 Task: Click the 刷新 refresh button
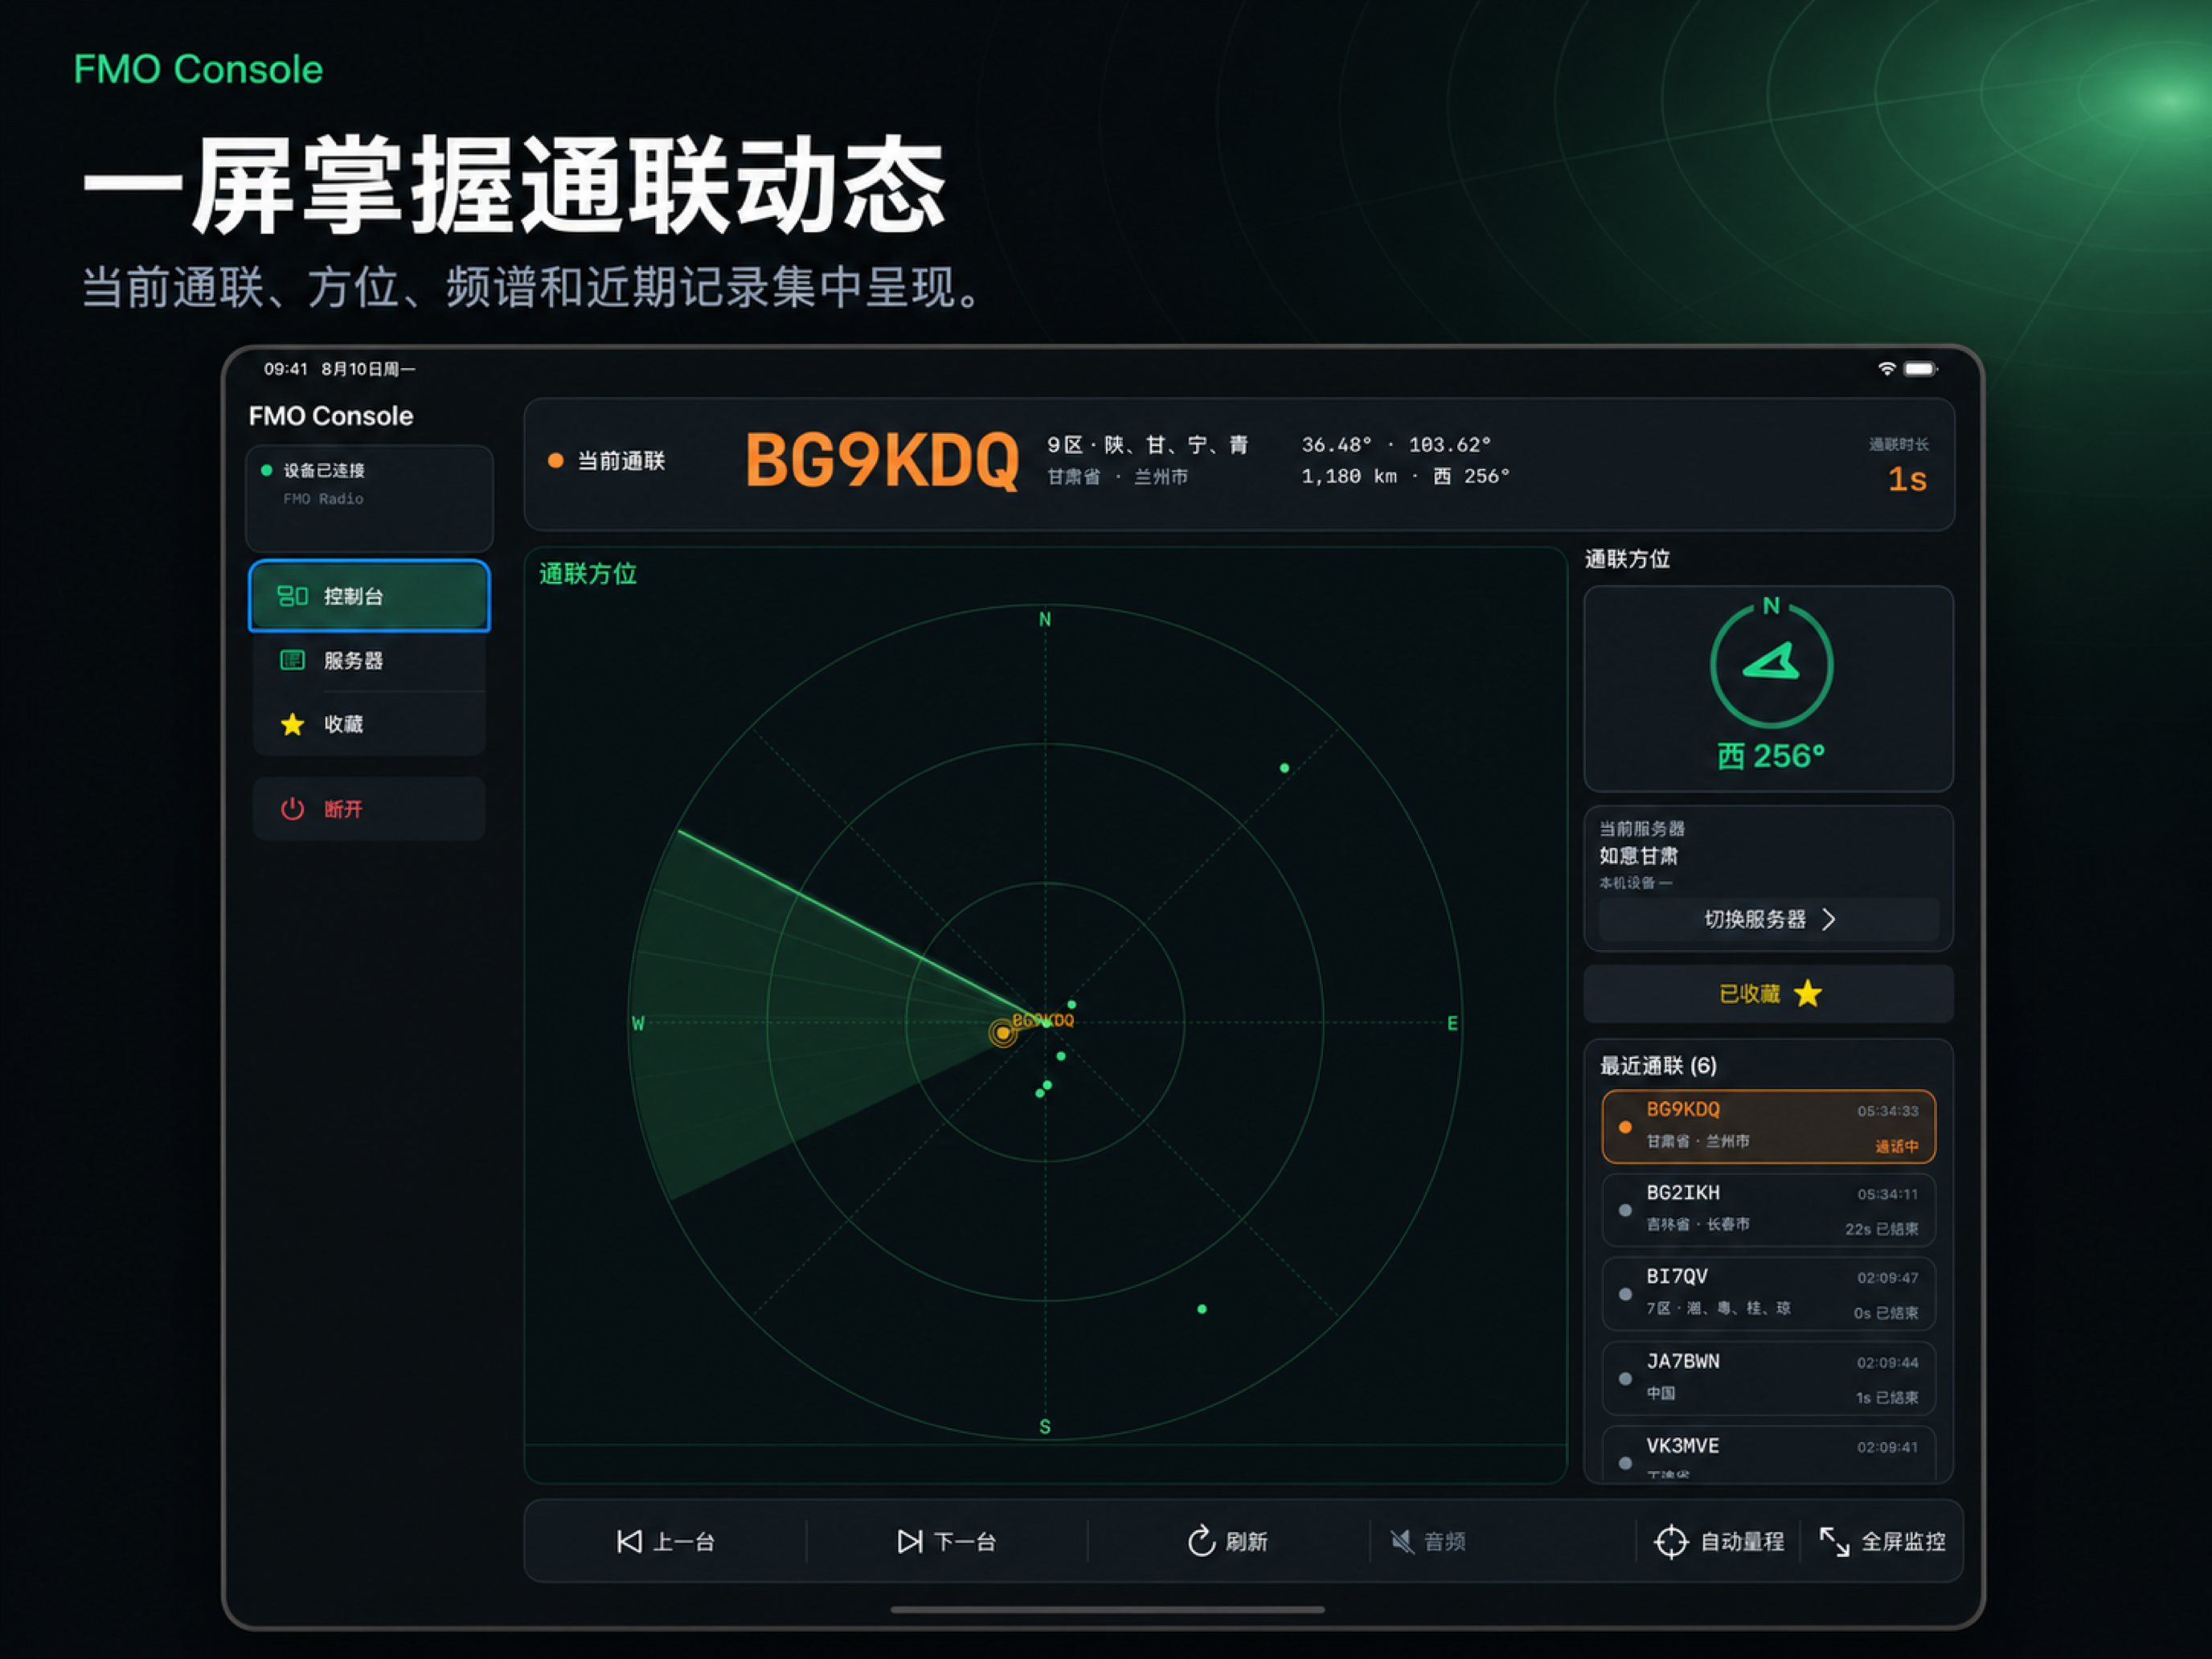[x=1227, y=1541]
